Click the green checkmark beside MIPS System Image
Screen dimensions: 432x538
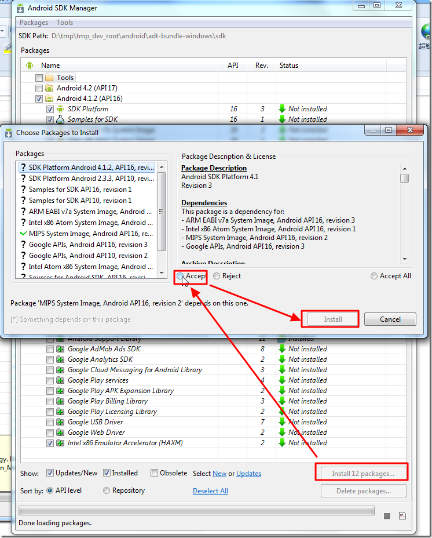(23, 234)
